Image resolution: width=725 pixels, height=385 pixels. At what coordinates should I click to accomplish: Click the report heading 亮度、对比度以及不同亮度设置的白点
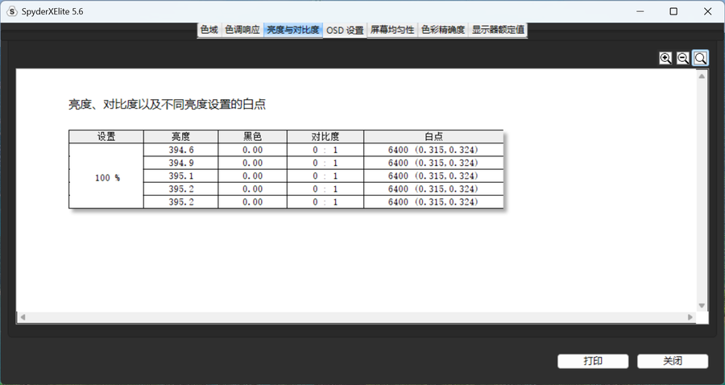[x=167, y=105]
